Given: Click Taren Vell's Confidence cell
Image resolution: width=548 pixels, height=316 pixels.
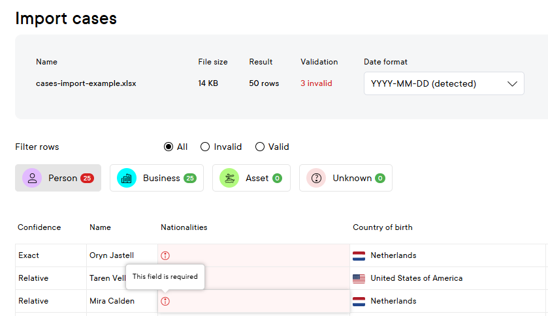Looking at the screenshot, I should 33,278.
